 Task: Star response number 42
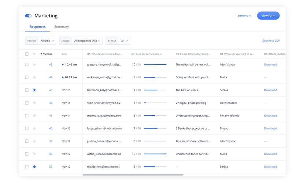click(34, 103)
